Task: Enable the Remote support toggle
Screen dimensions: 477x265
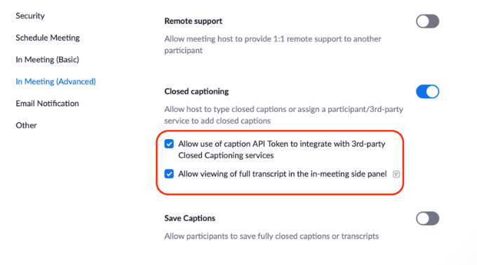Action: (427, 21)
